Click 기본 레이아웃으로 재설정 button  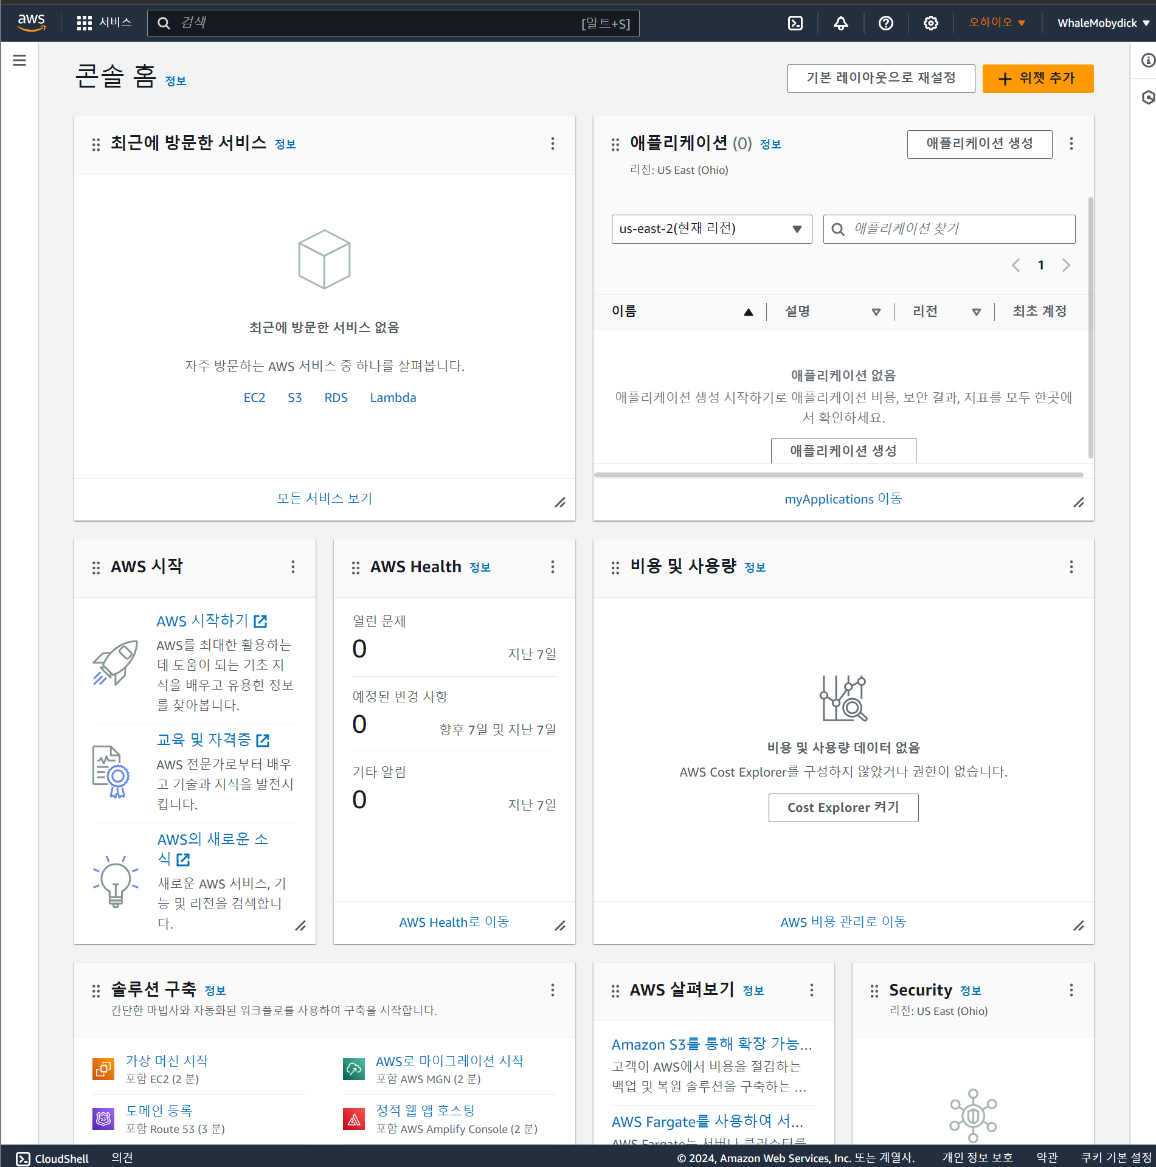click(881, 78)
